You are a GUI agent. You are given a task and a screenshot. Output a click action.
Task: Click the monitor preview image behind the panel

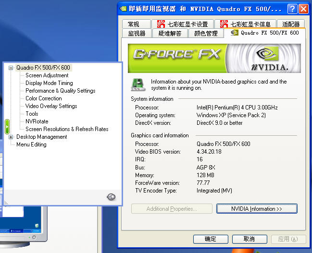pyautogui.click(x=24, y=227)
